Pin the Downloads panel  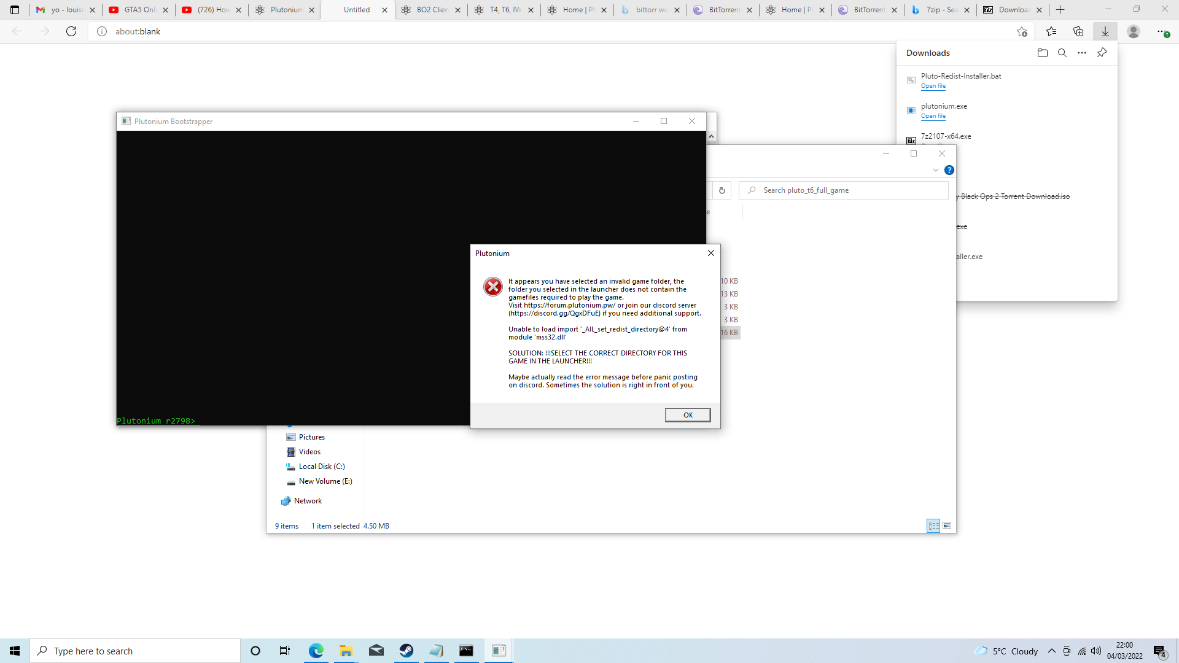(1102, 53)
